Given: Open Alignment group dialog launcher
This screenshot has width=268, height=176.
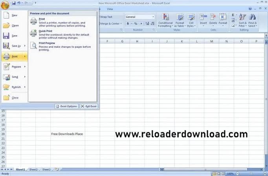Looking at the screenshot, I should (121, 30).
